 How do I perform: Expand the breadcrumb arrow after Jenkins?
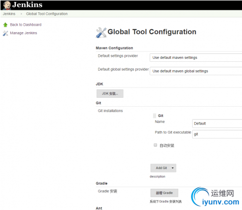click(x=21, y=14)
